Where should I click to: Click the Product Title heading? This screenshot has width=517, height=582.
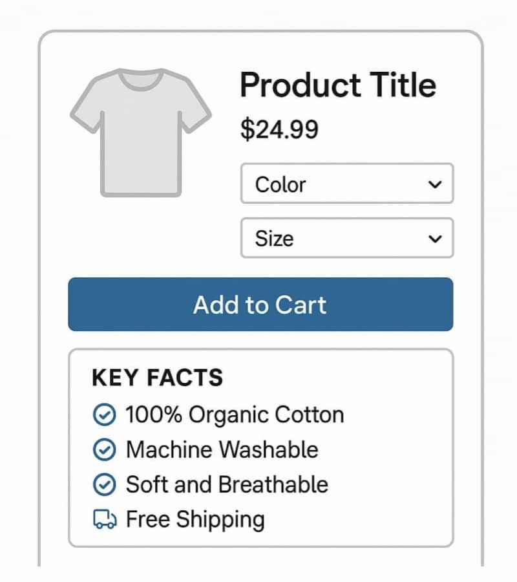(337, 85)
